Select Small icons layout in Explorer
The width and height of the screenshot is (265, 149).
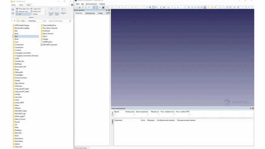click(36, 12)
